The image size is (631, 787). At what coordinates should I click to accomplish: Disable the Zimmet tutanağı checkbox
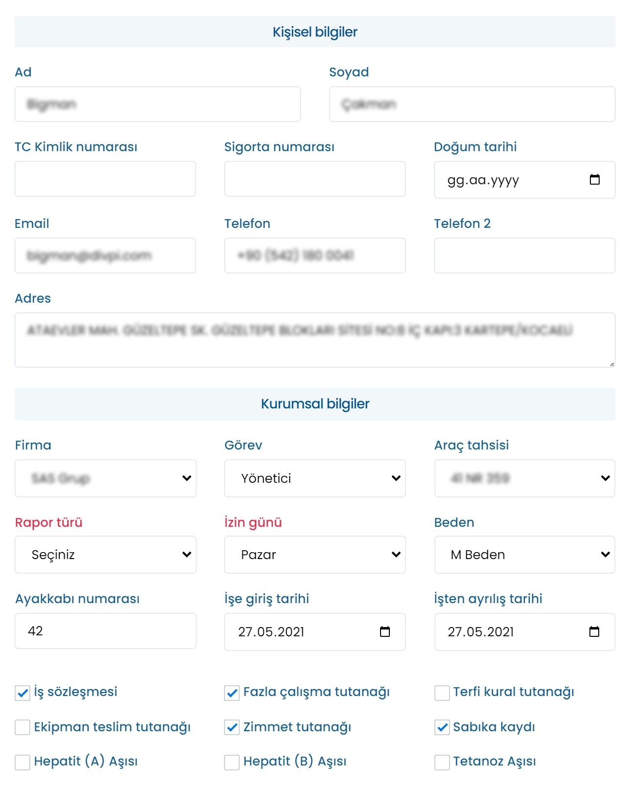point(232,727)
